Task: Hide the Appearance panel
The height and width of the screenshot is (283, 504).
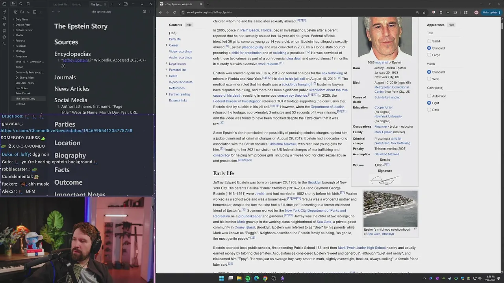Action: [451, 25]
